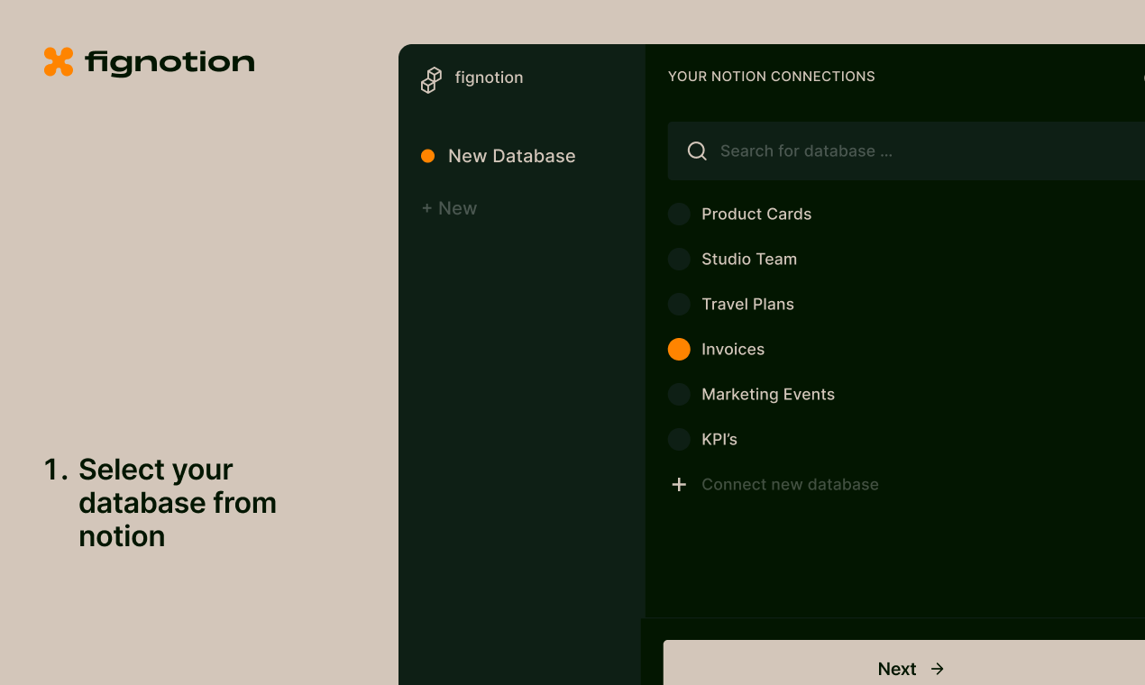Click the orange fignotion logo icon
Viewport: 1145px width, 685px height.
(x=59, y=61)
